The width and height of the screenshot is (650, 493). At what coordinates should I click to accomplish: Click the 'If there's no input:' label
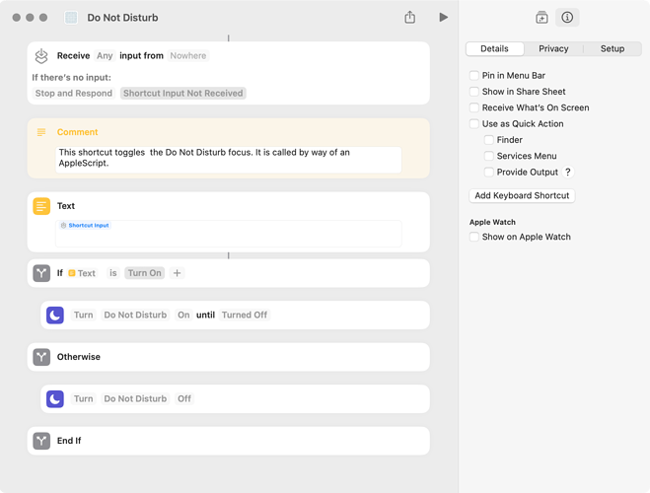(72, 78)
